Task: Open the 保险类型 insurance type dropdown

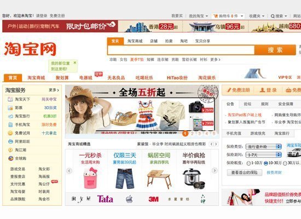Action: click(263, 147)
